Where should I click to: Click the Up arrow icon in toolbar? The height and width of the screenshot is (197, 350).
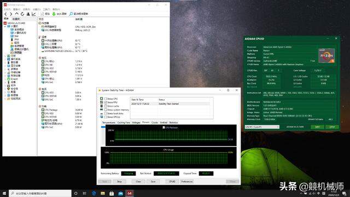tap(16, 14)
